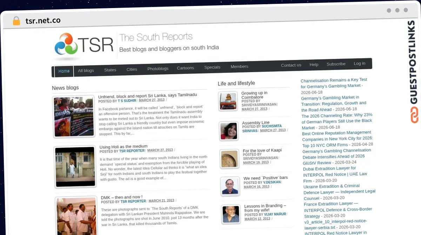Click the Subscribe link

[x=336, y=64]
